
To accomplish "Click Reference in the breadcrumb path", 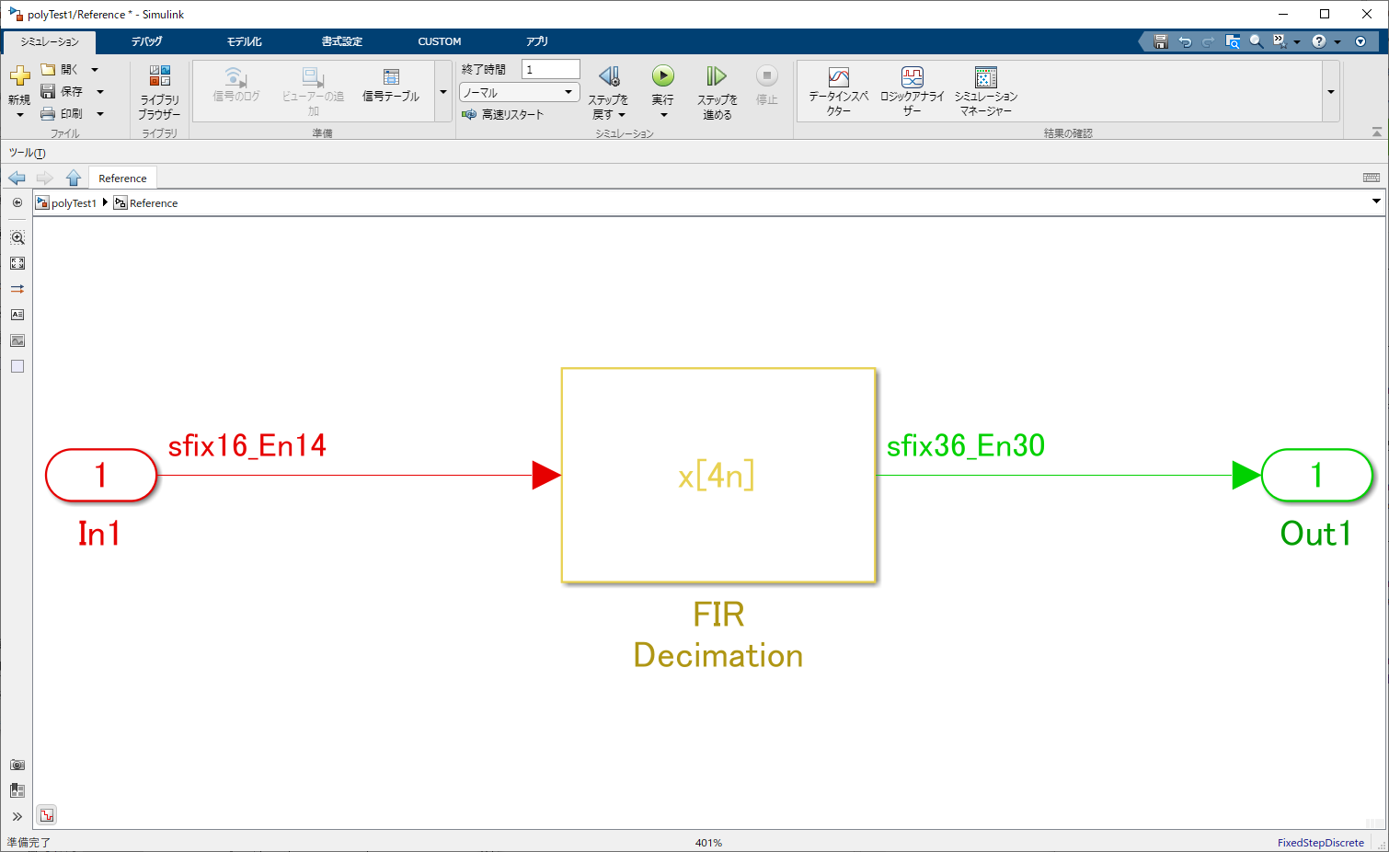I will 154,202.
